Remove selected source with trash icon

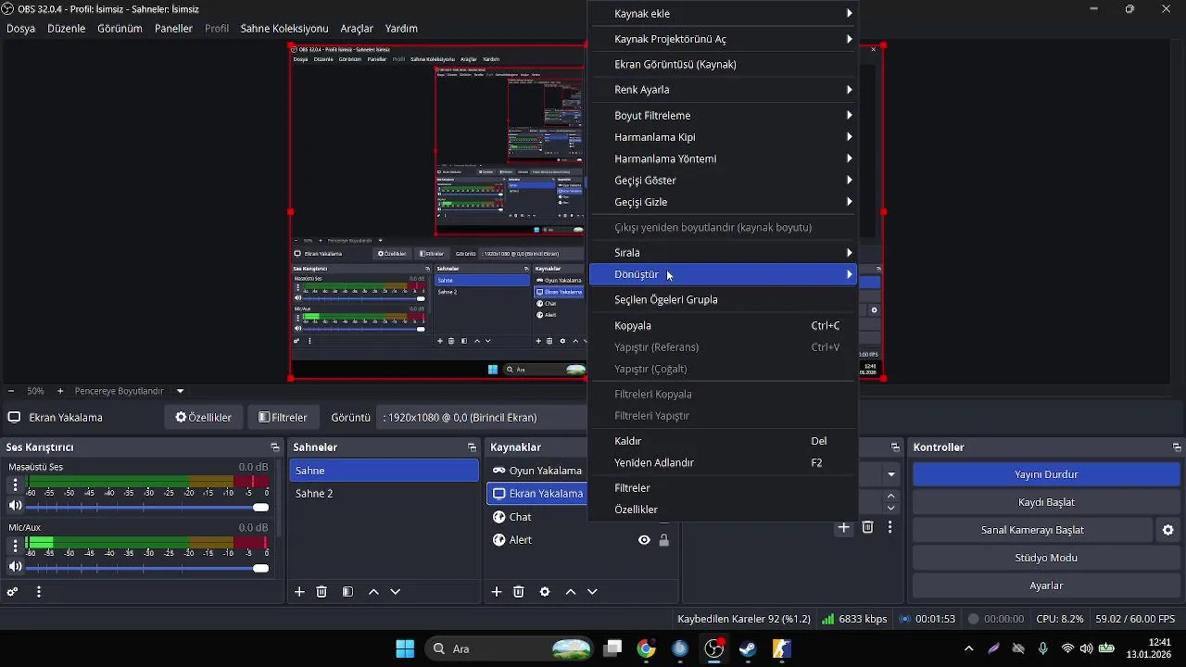tap(519, 592)
